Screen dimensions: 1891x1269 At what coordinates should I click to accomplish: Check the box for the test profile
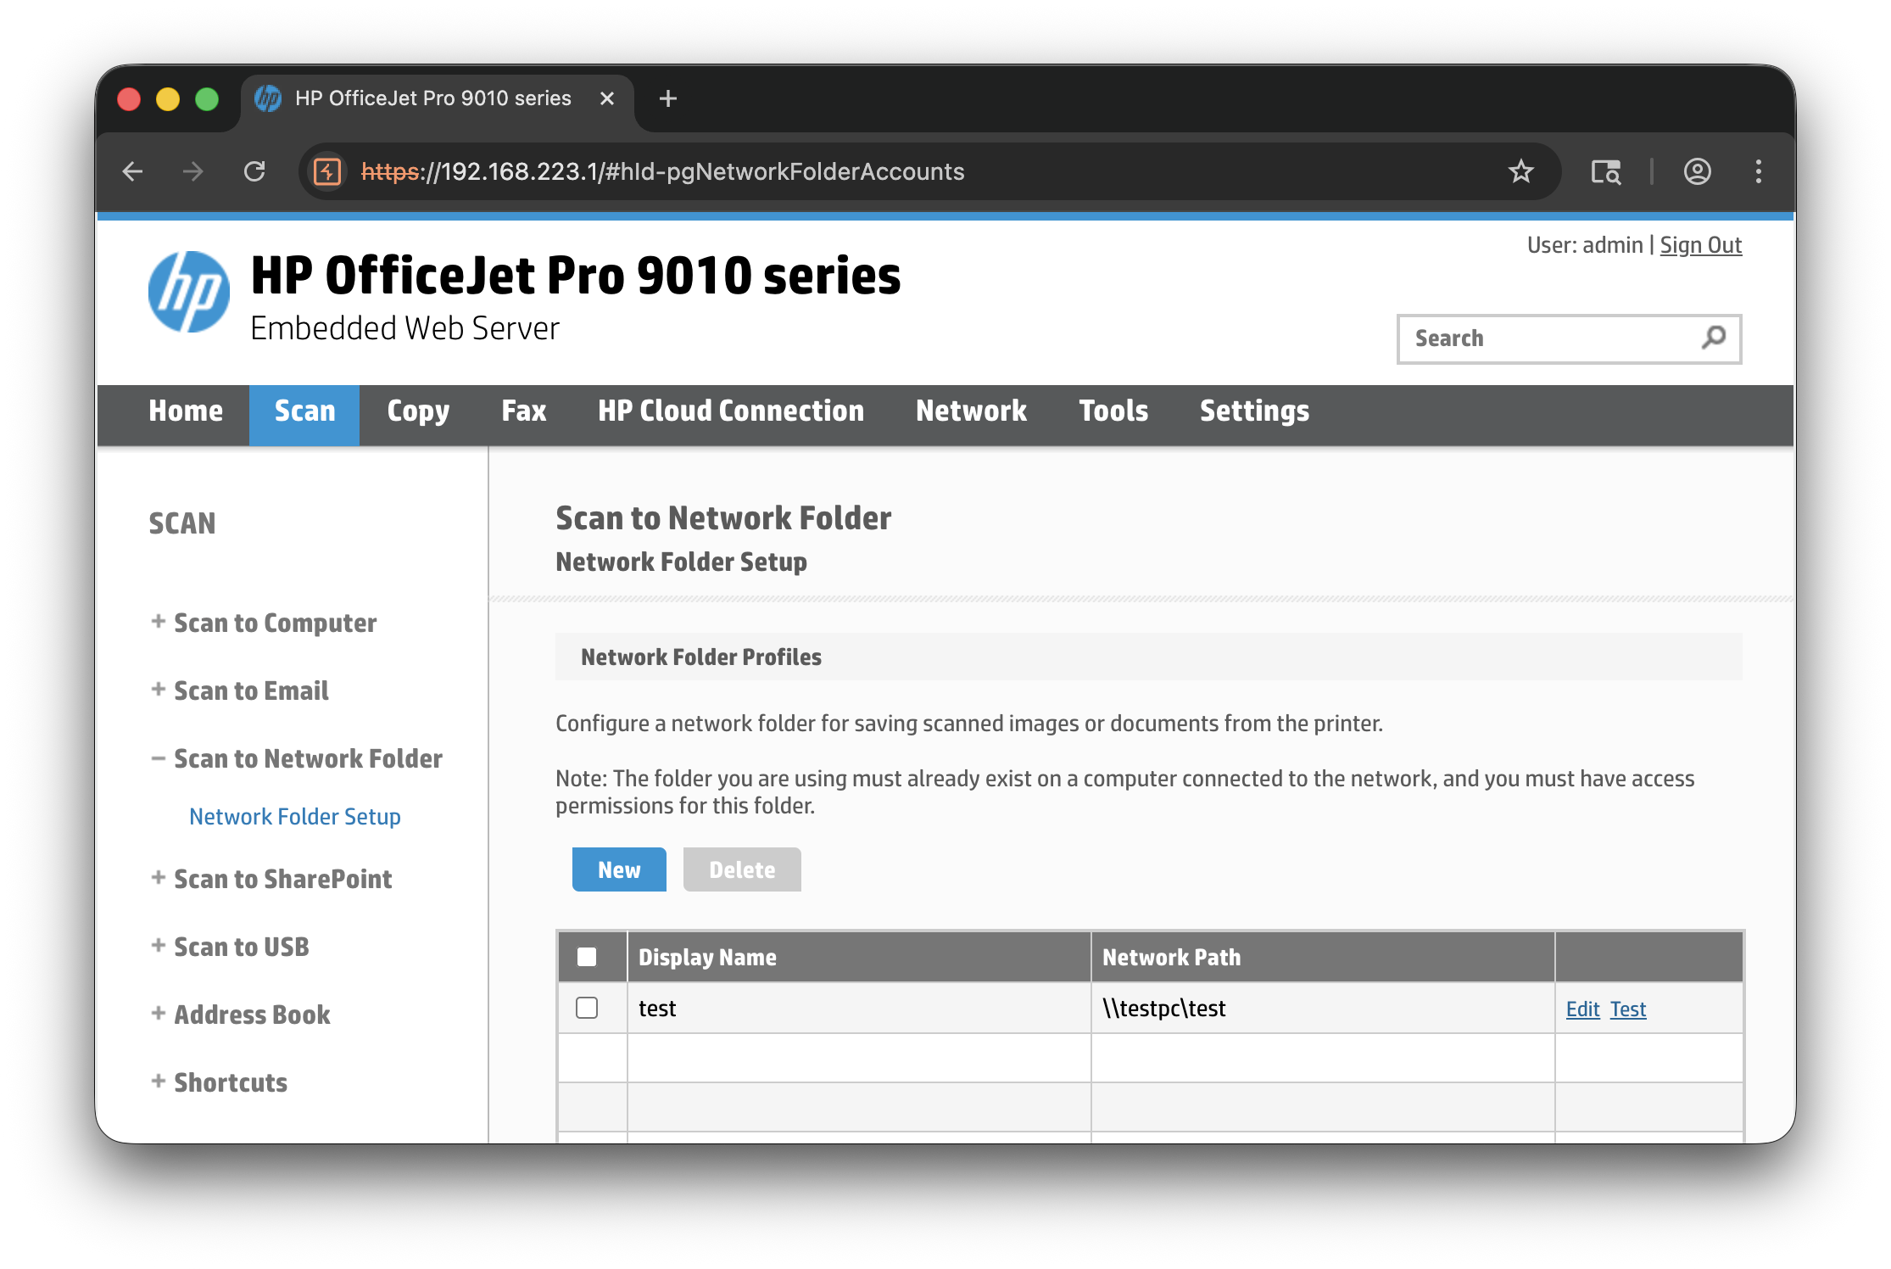click(587, 1008)
